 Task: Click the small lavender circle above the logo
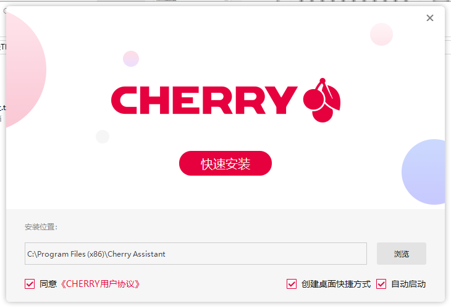pyautogui.click(x=131, y=59)
